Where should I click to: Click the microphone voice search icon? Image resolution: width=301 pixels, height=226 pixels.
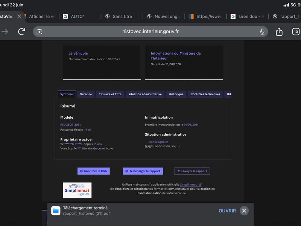point(262,32)
